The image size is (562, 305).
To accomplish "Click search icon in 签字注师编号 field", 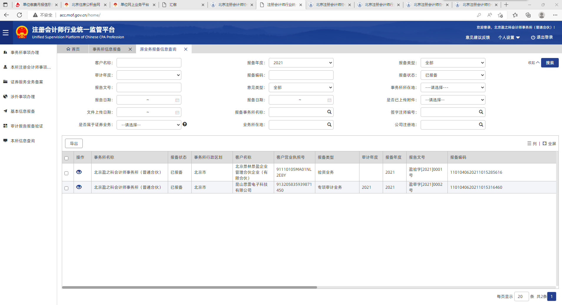I will (x=481, y=112).
